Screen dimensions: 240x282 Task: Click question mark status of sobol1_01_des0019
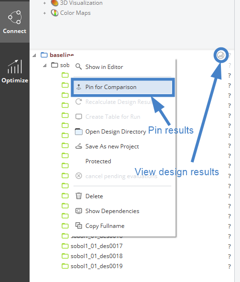point(229,266)
